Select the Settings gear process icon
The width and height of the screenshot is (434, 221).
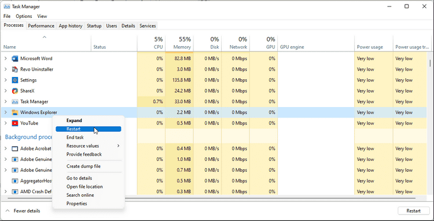(x=14, y=80)
